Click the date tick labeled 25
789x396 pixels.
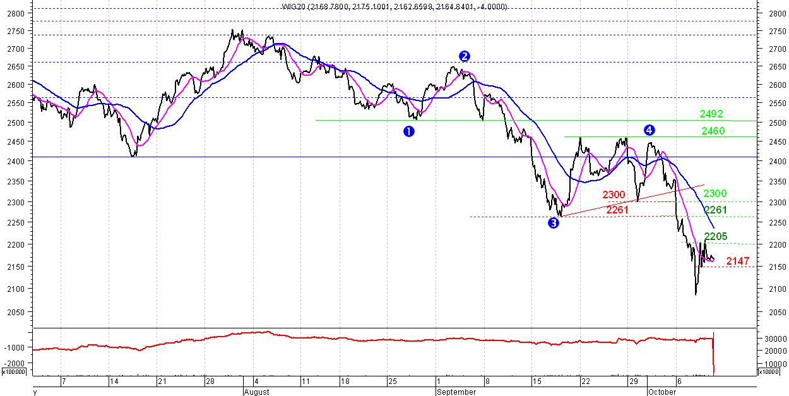(391, 382)
